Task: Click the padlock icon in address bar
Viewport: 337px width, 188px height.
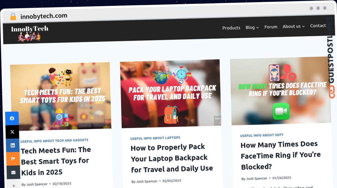Action: point(13,17)
